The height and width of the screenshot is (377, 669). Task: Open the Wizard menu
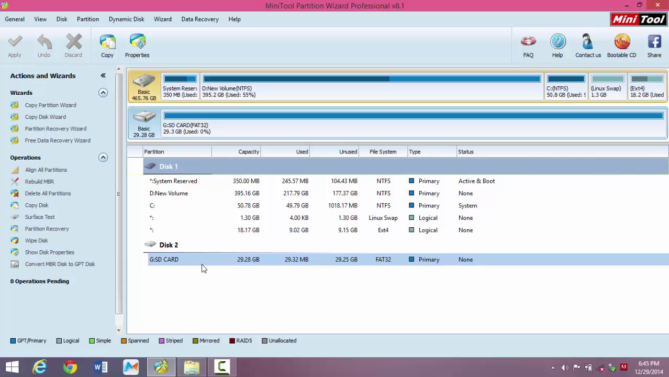point(163,19)
